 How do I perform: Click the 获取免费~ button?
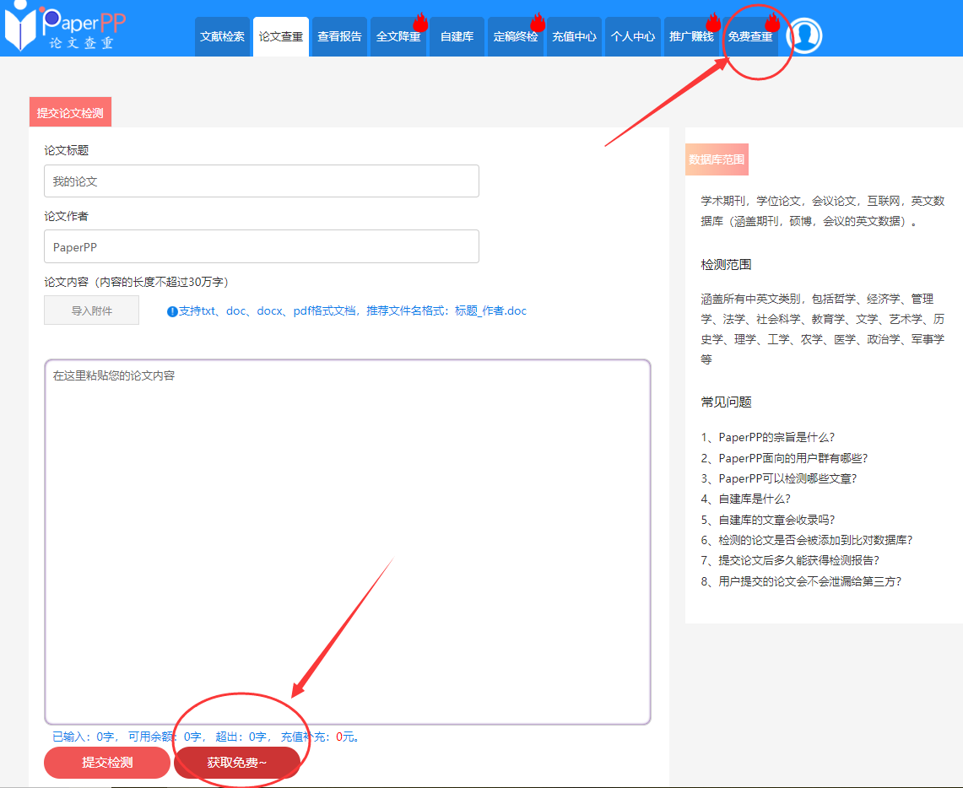pos(237,763)
